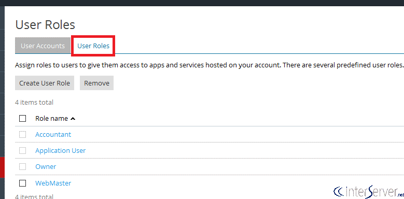The image size is (404, 199).
Task: Tick the Application User role checkbox
Action: (x=23, y=151)
